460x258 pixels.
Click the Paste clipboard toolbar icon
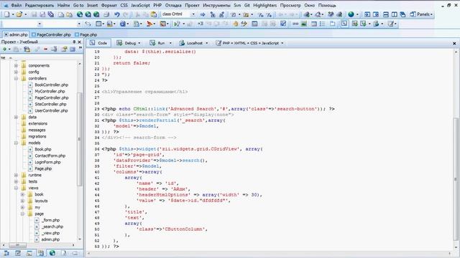coord(153,14)
